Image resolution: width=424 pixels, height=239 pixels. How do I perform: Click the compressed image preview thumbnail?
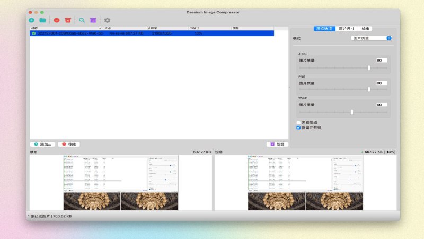(305, 183)
